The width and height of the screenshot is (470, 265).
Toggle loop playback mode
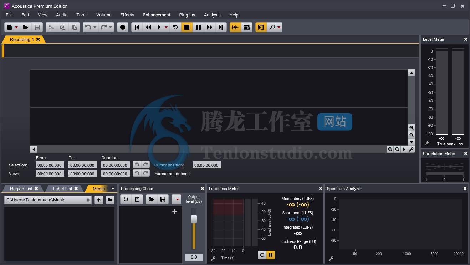pos(175,27)
